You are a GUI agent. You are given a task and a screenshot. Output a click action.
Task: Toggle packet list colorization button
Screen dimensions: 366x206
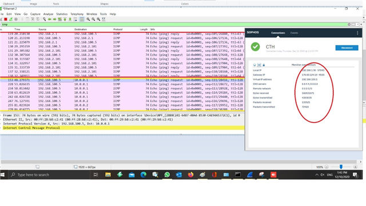coord(82,19)
